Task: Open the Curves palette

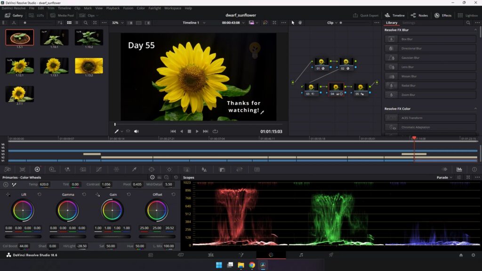Action: click(98, 169)
